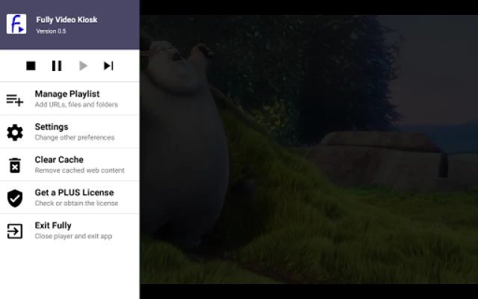Image resolution: width=478 pixels, height=299 pixels.
Task: Click the playlist-add icon beside Manage Playlist
Action: 15,99
